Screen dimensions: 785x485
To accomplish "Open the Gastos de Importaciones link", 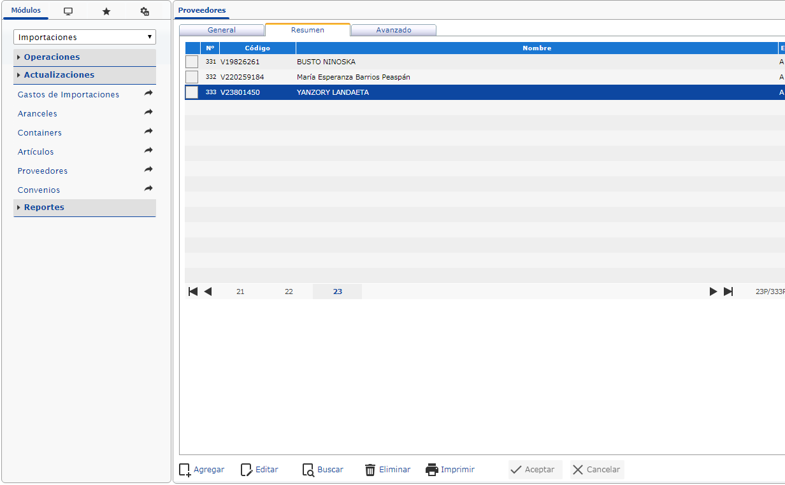I will tap(68, 95).
